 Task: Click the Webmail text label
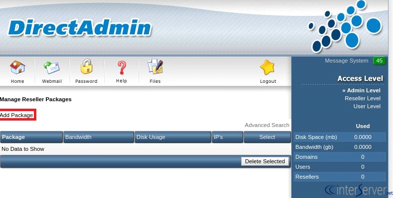[x=52, y=81]
